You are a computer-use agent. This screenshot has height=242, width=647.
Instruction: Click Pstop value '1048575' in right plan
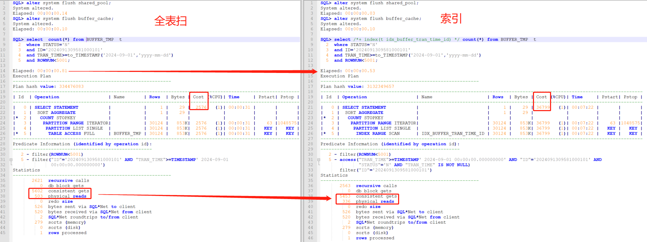[631, 123]
